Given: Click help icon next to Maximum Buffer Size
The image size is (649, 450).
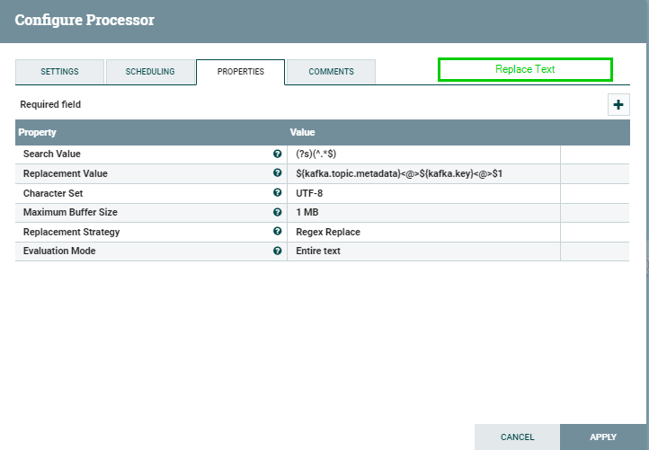Looking at the screenshot, I should [277, 212].
